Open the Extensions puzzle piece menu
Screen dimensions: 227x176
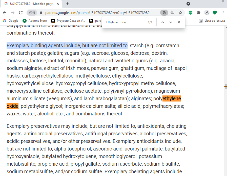coord(199,13)
